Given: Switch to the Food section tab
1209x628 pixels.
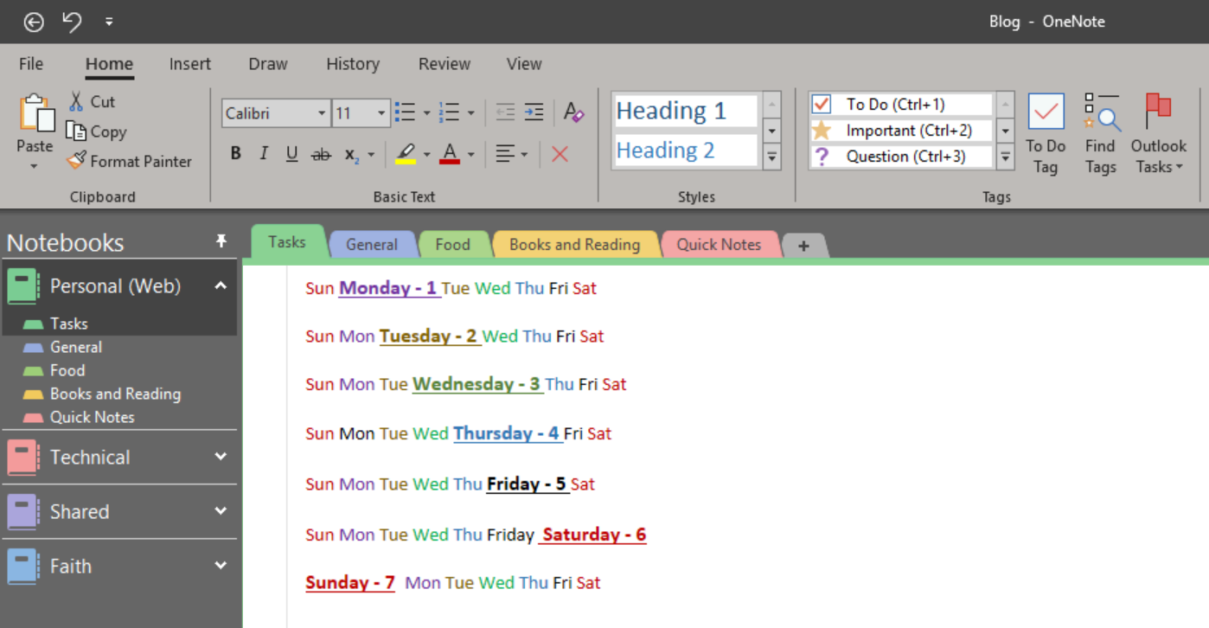Looking at the screenshot, I should (453, 244).
